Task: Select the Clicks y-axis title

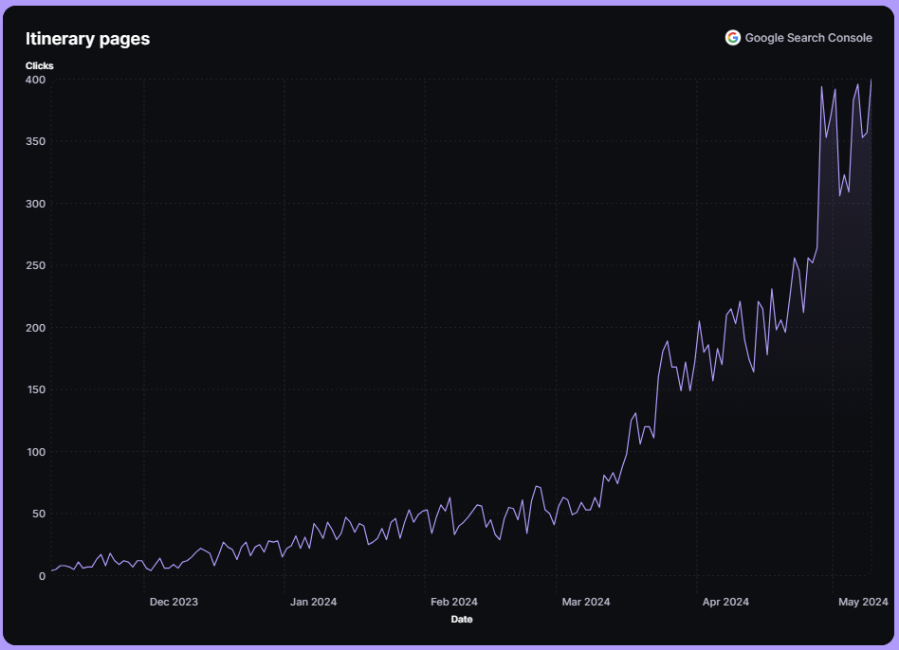Action: click(x=40, y=66)
